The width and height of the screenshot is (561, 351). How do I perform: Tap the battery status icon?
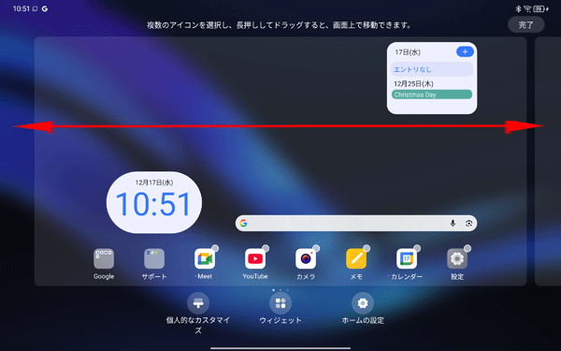[x=539, y=8]
